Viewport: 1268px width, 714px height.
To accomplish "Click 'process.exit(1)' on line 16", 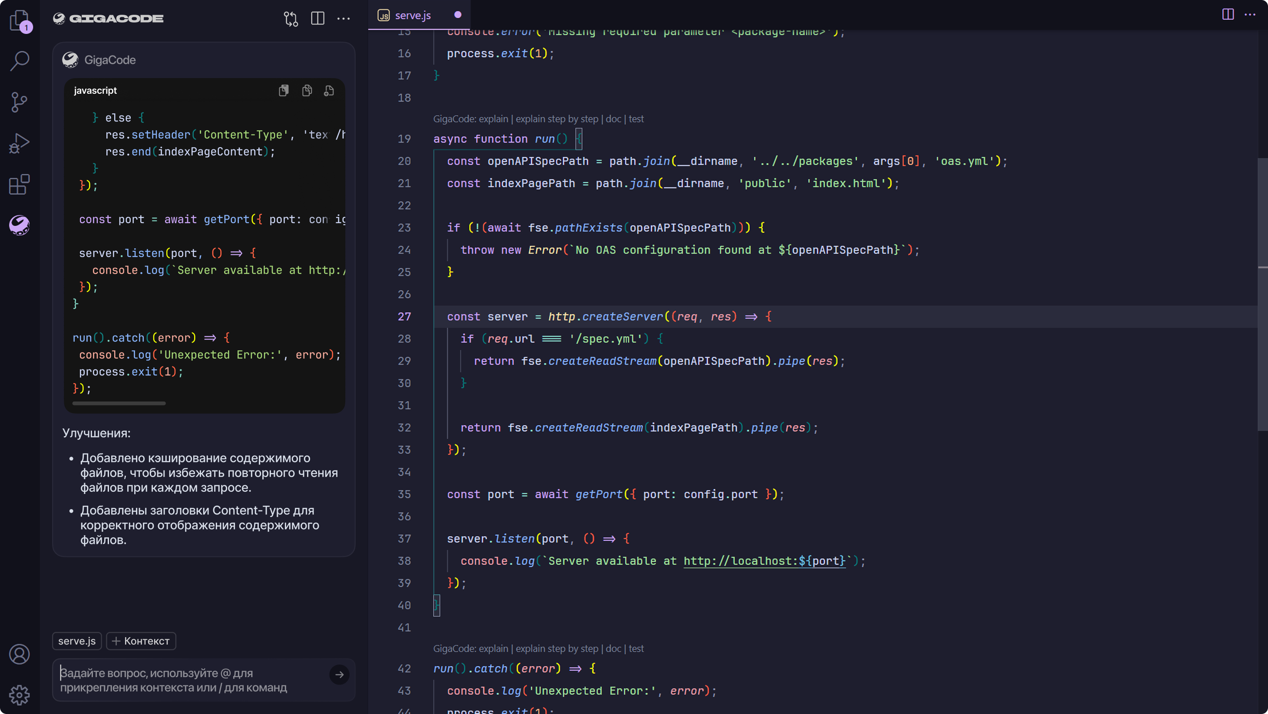I will [x=497, y=53].
